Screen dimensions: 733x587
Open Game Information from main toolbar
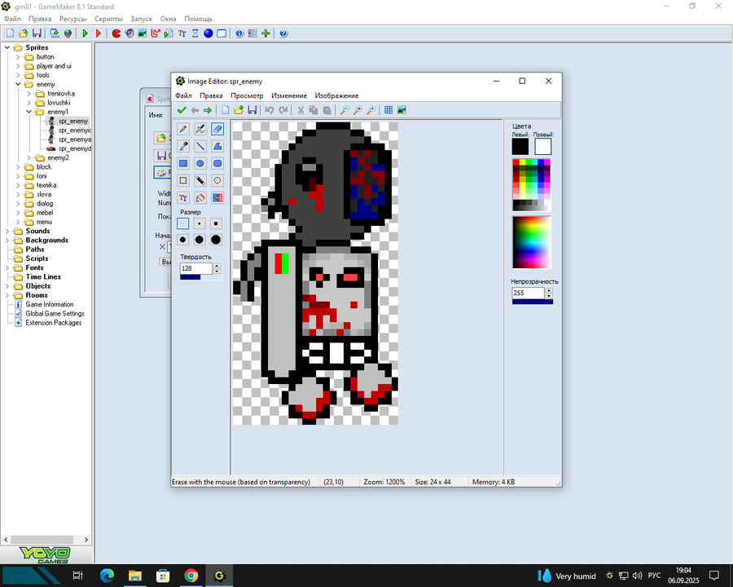click(x=239, y=33)
